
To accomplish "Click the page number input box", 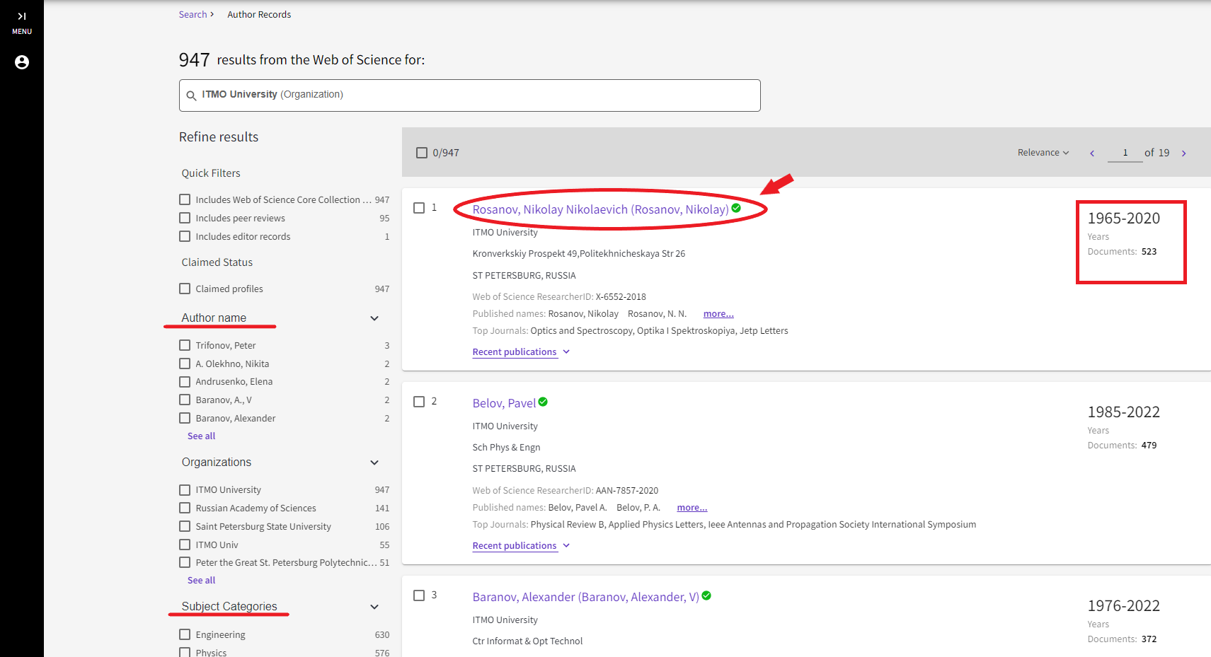I will point(1125,153).
